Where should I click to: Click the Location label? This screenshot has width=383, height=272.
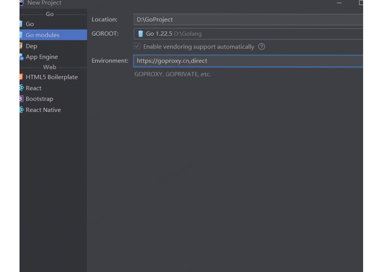[x=104, y=19]
